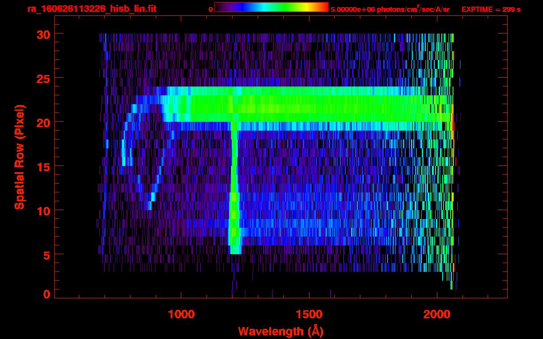Image resolution: width=543 pixels, height=339 pixels.
Task: Click the color scale bar at top
Action: (x=271, y=8)
